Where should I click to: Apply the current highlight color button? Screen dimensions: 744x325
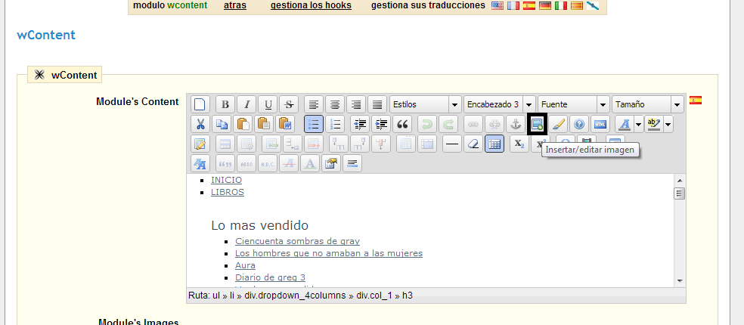(x=654, y=124)
